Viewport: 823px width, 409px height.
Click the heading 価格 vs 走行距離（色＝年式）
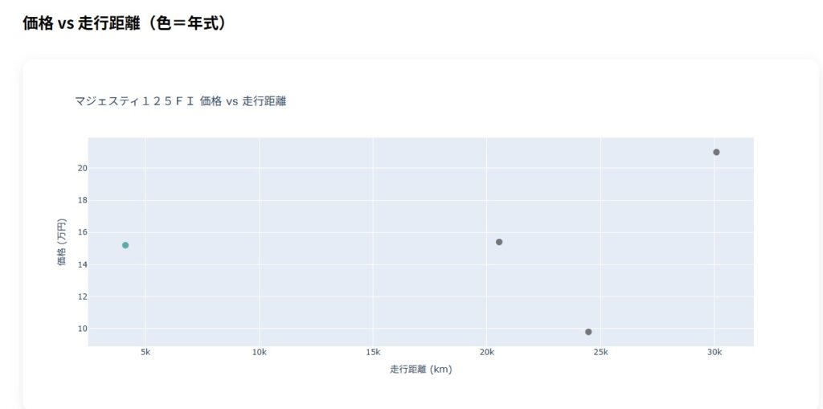(125, 23)
